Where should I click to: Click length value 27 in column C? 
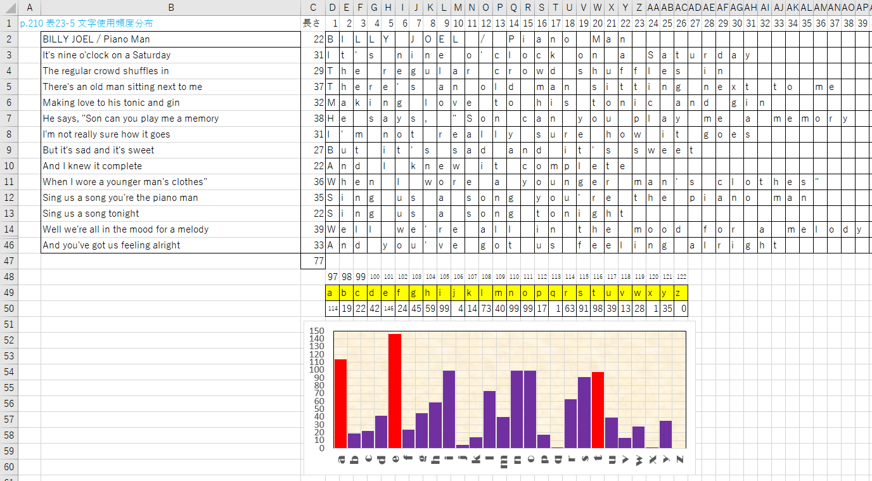tap(312, 150)
